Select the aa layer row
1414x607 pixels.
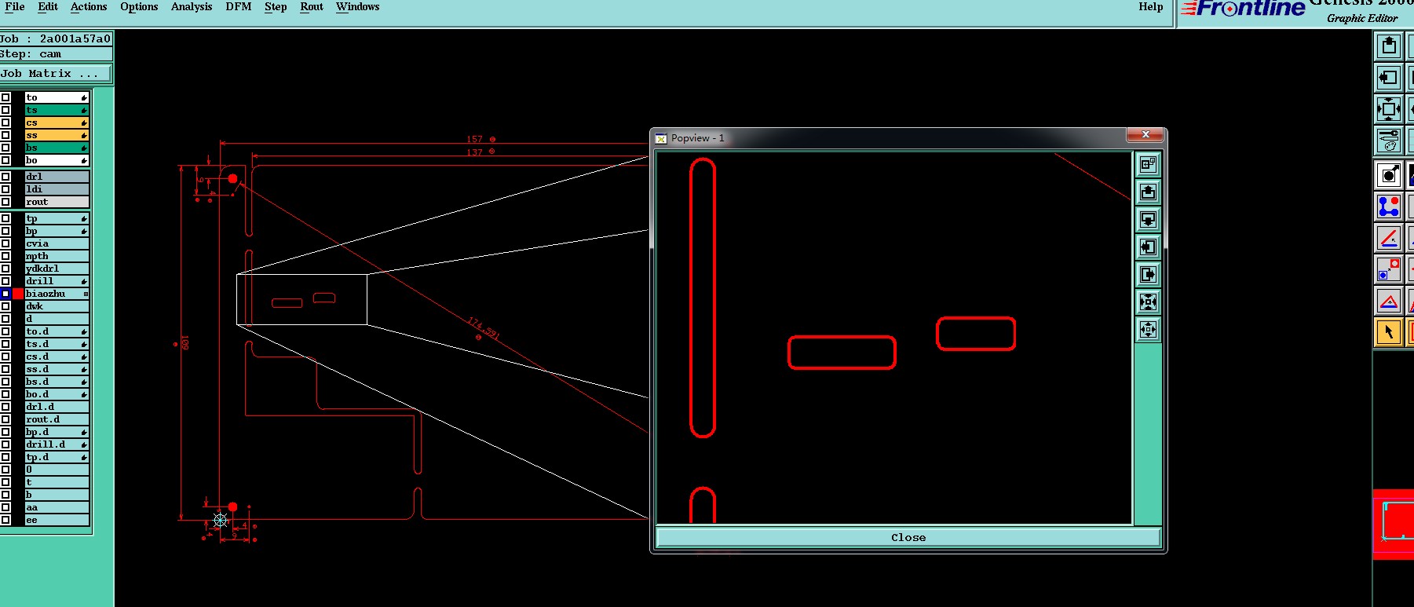57,507
